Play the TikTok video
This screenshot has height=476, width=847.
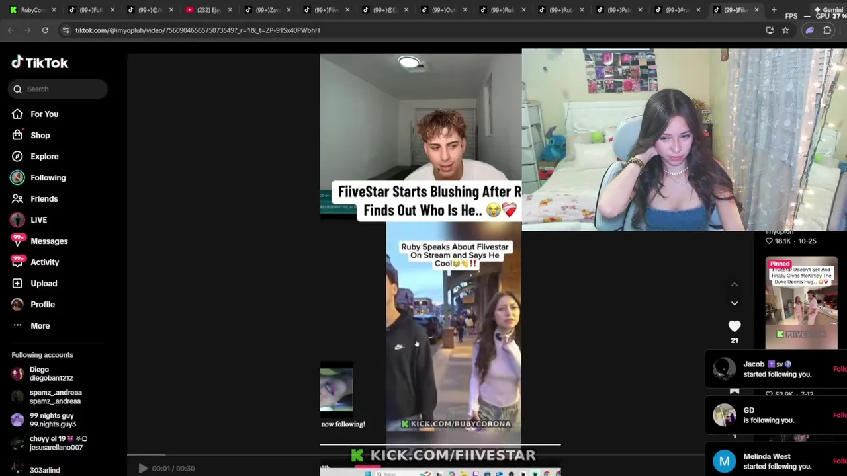click(142, 468)
